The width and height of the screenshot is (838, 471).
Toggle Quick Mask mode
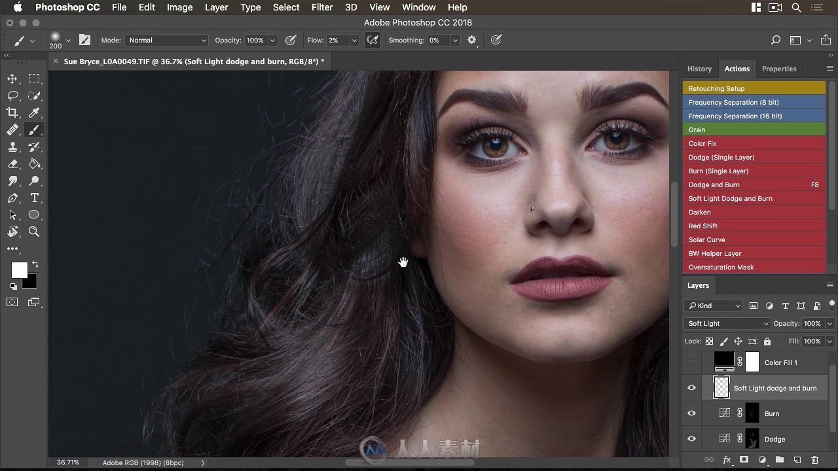click(x=12, y=302)
